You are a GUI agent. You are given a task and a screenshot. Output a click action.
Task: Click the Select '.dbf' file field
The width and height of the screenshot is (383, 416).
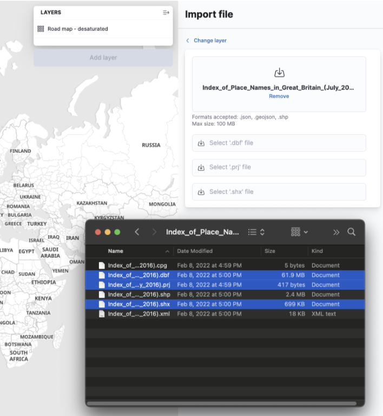point(279,143)
